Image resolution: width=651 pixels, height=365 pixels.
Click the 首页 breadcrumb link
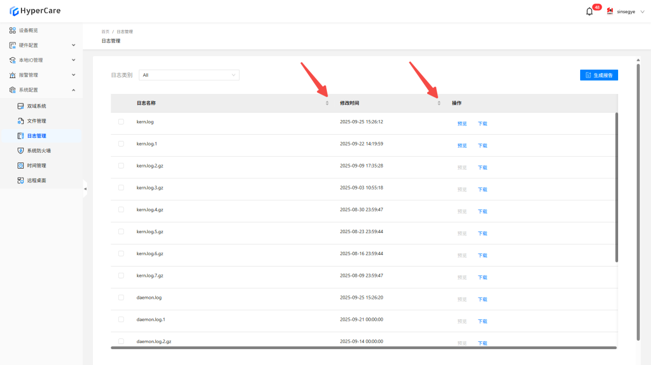[105, 32]
